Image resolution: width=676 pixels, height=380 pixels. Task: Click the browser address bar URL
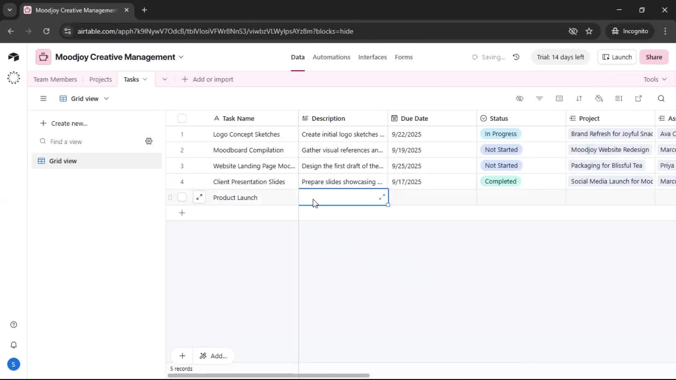(x=215, y=31)
